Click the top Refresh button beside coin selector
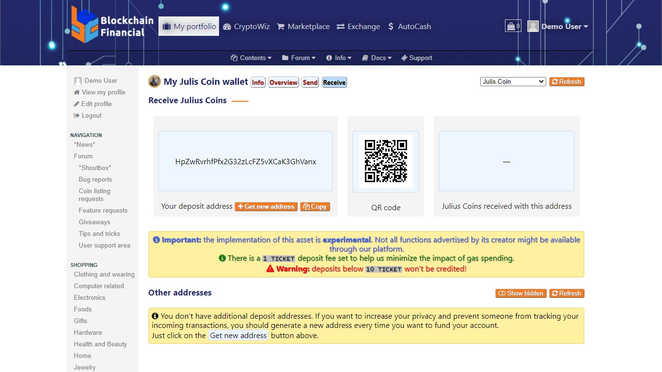This screenshot has height=372, width=662. coord(567,82)
